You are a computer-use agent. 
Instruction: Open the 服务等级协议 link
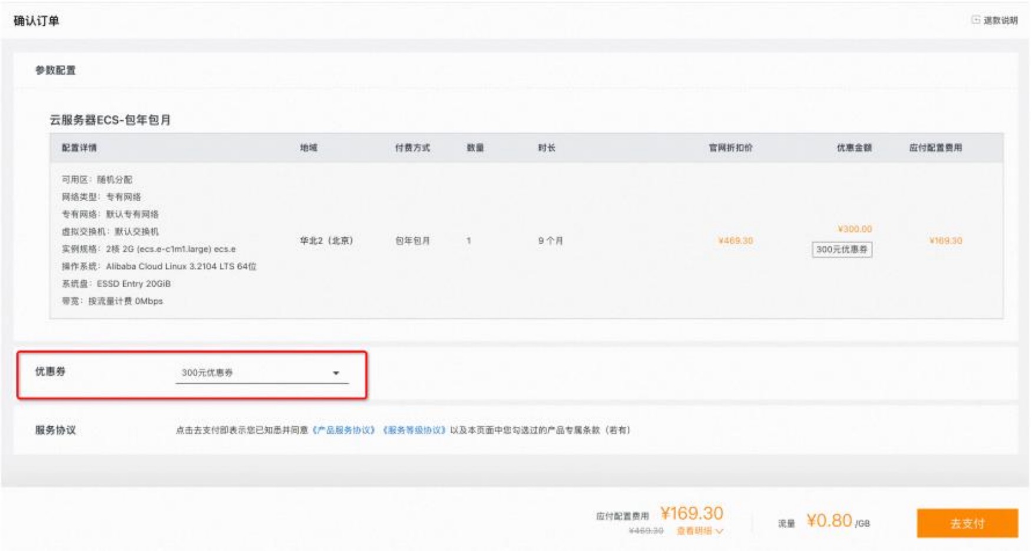(x=414, y=430)
